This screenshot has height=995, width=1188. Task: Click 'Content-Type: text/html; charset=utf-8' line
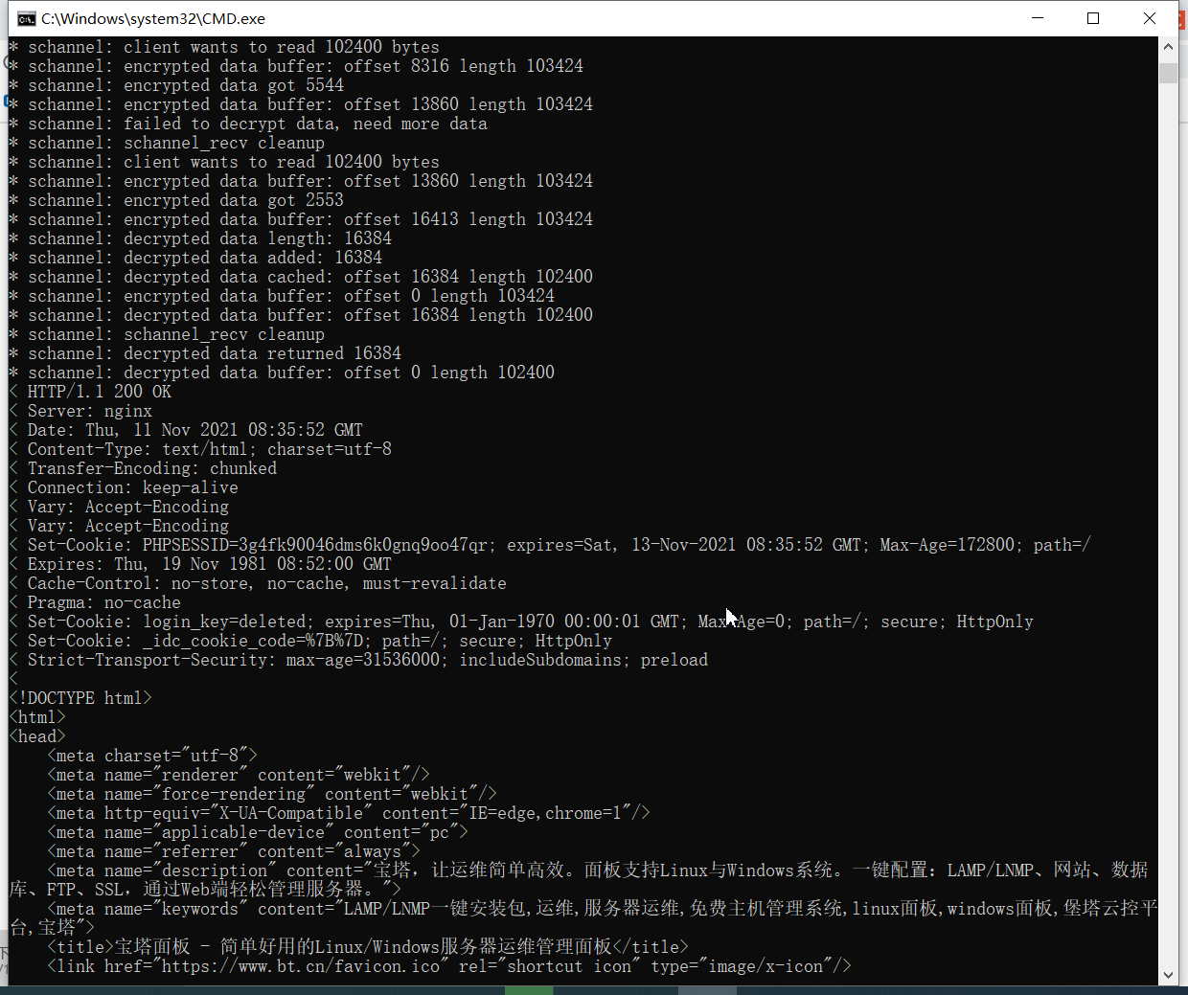[200, 449]
